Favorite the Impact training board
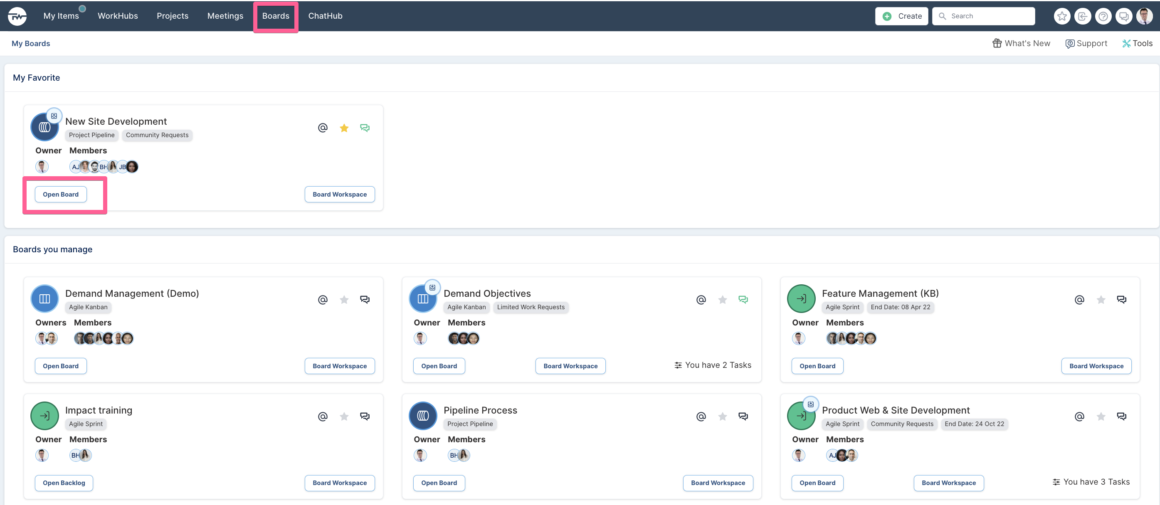This screenshot has width=1160, height=505. pyautogui.click(x=344, y=417)
